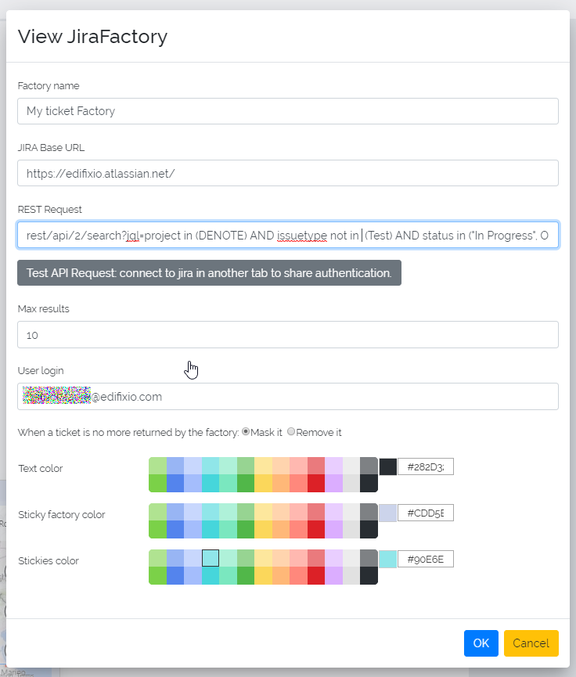Click the View JiraFactory dialog title
576x677 pixels.
tap(92, 36)
